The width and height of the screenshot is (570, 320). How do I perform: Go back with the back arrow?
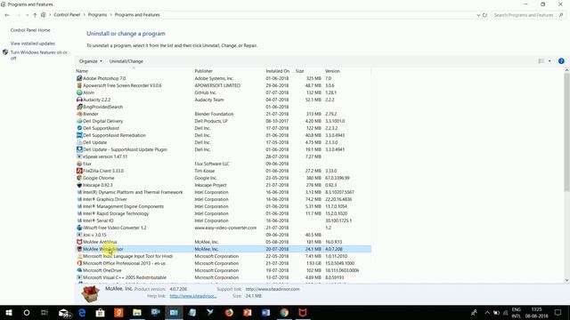7,15
